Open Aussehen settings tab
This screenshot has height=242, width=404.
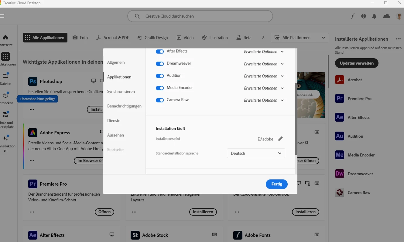[116, 135]
